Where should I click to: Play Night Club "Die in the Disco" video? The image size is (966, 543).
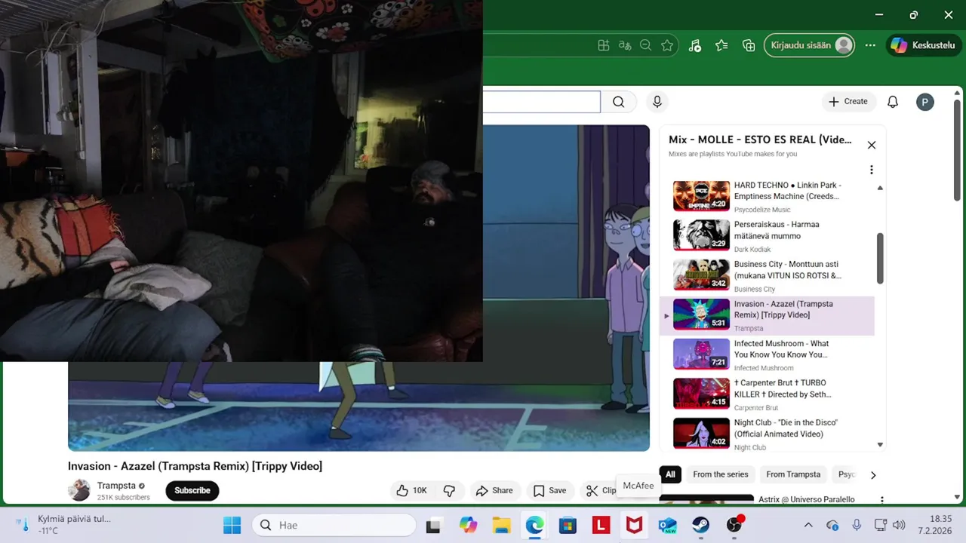(x=768, y=434)
